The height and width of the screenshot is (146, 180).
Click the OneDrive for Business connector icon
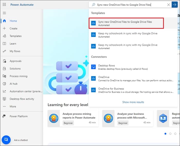pyautogui.click(x=93, y=90)
